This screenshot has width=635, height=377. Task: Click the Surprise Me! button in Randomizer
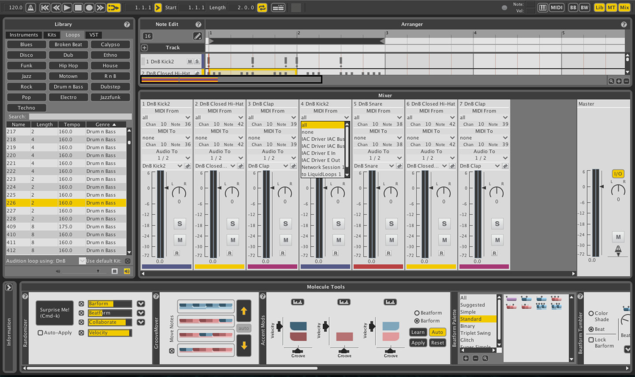tap(54, 313)
